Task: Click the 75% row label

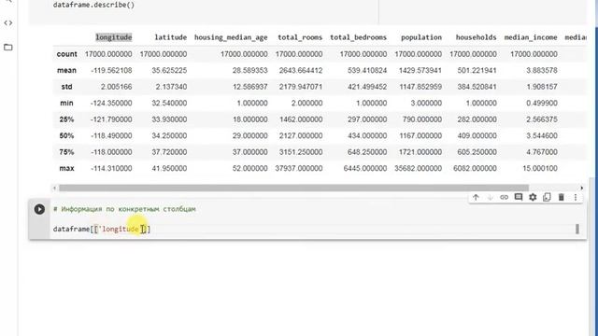Action: tap(66, 152)
